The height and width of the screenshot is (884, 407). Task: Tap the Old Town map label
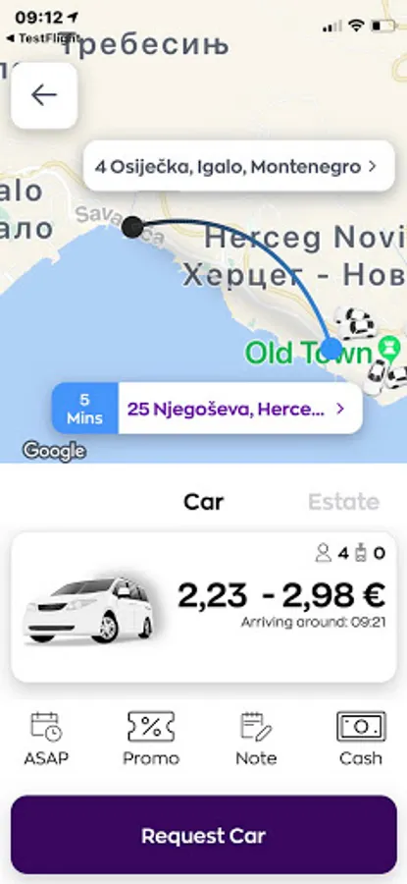(309, 353)
